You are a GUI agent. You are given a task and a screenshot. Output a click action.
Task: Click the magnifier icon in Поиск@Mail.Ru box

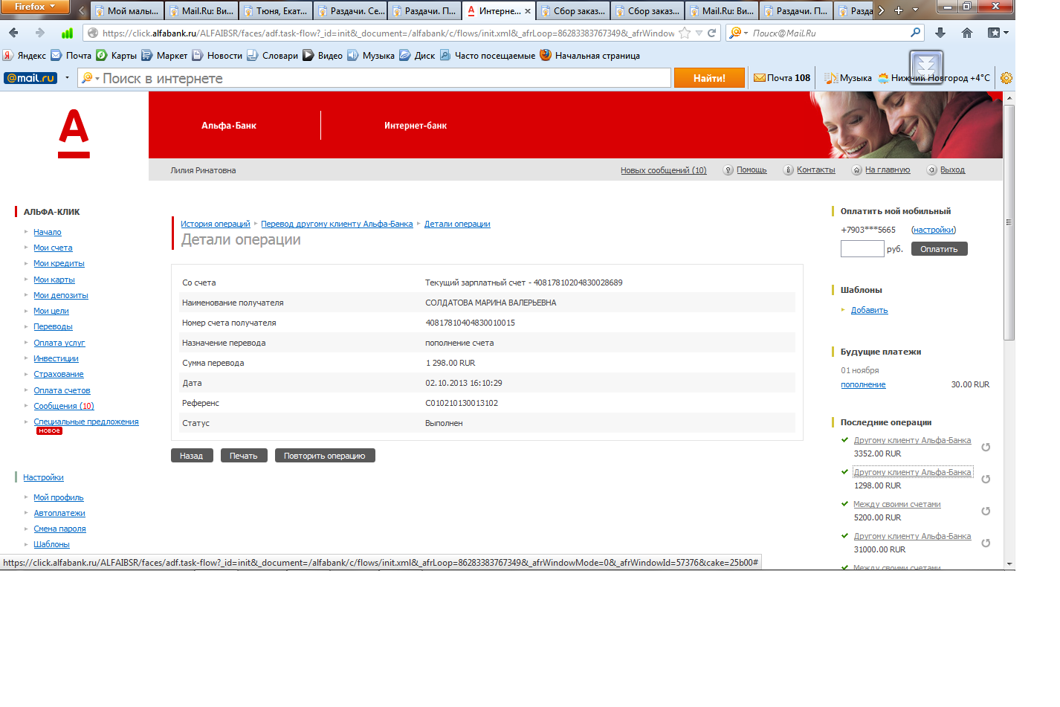[916, 33]
